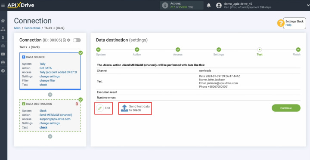Open the Settings Slack Help link
The width and height of the screenshot is (310, 160).
tap(288, 25)
